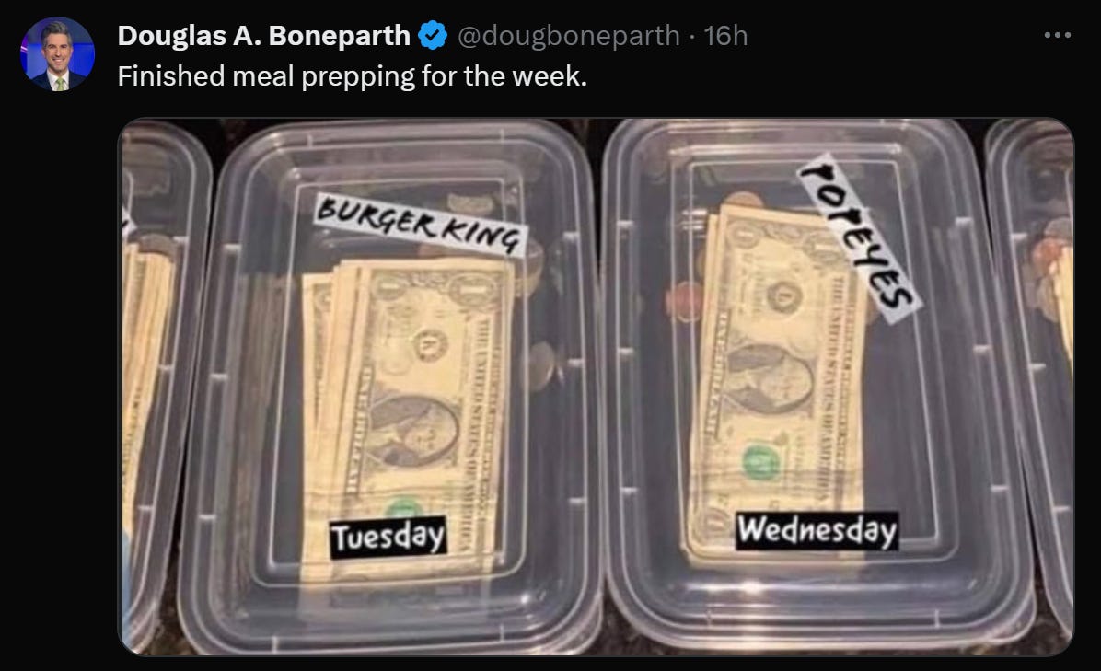Screen dimensions: 1101x671
Task: Select the tweet text 'Finished meal prepping for the week.'
Action: (x=352, y=75)
